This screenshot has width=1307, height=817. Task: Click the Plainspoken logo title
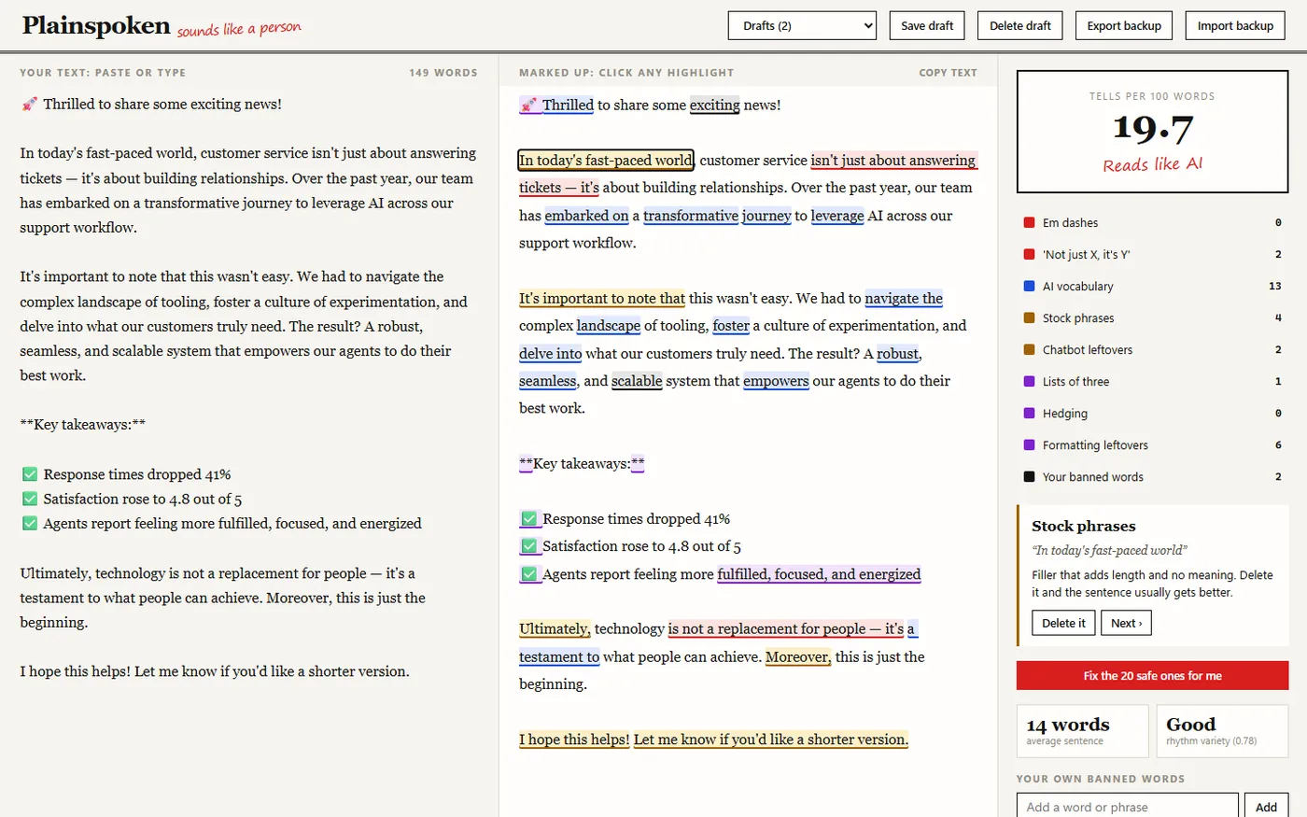96,25
